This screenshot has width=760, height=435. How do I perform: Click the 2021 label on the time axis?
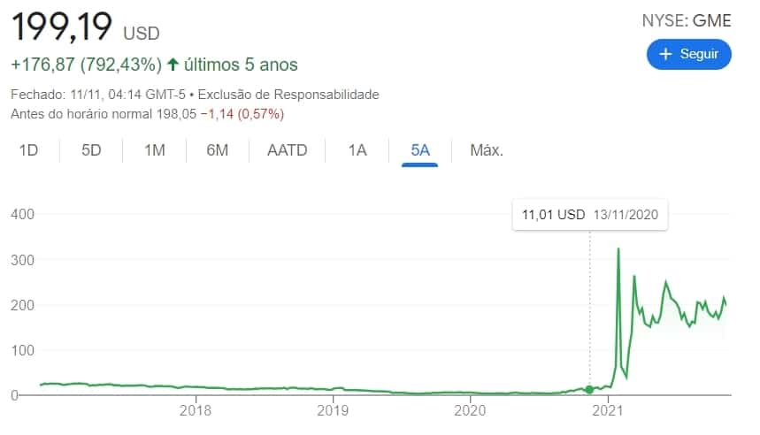[x=608, y=410]
